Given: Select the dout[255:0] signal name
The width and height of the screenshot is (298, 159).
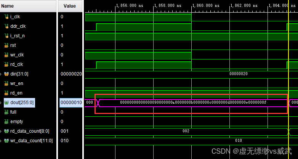Looking at the screenshot, I should 22,103.
